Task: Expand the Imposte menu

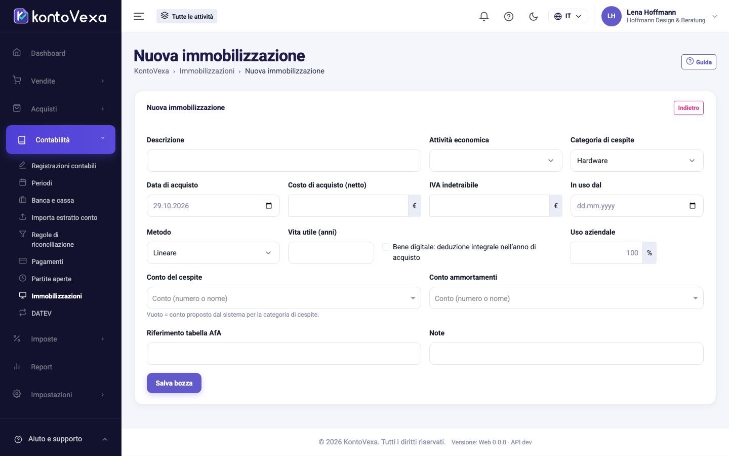Action: coord(61,339)
